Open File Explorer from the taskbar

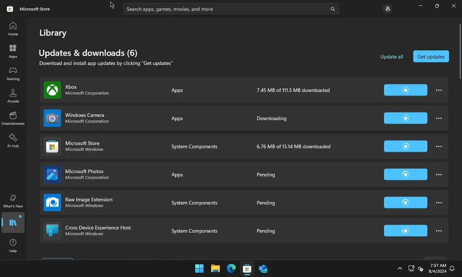tap(215, 269)
